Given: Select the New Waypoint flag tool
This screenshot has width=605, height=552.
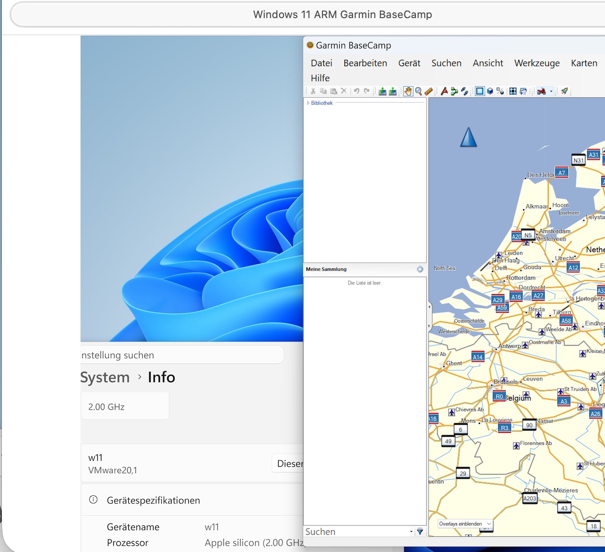Looking at the screenshot, I should click(444, 91).
